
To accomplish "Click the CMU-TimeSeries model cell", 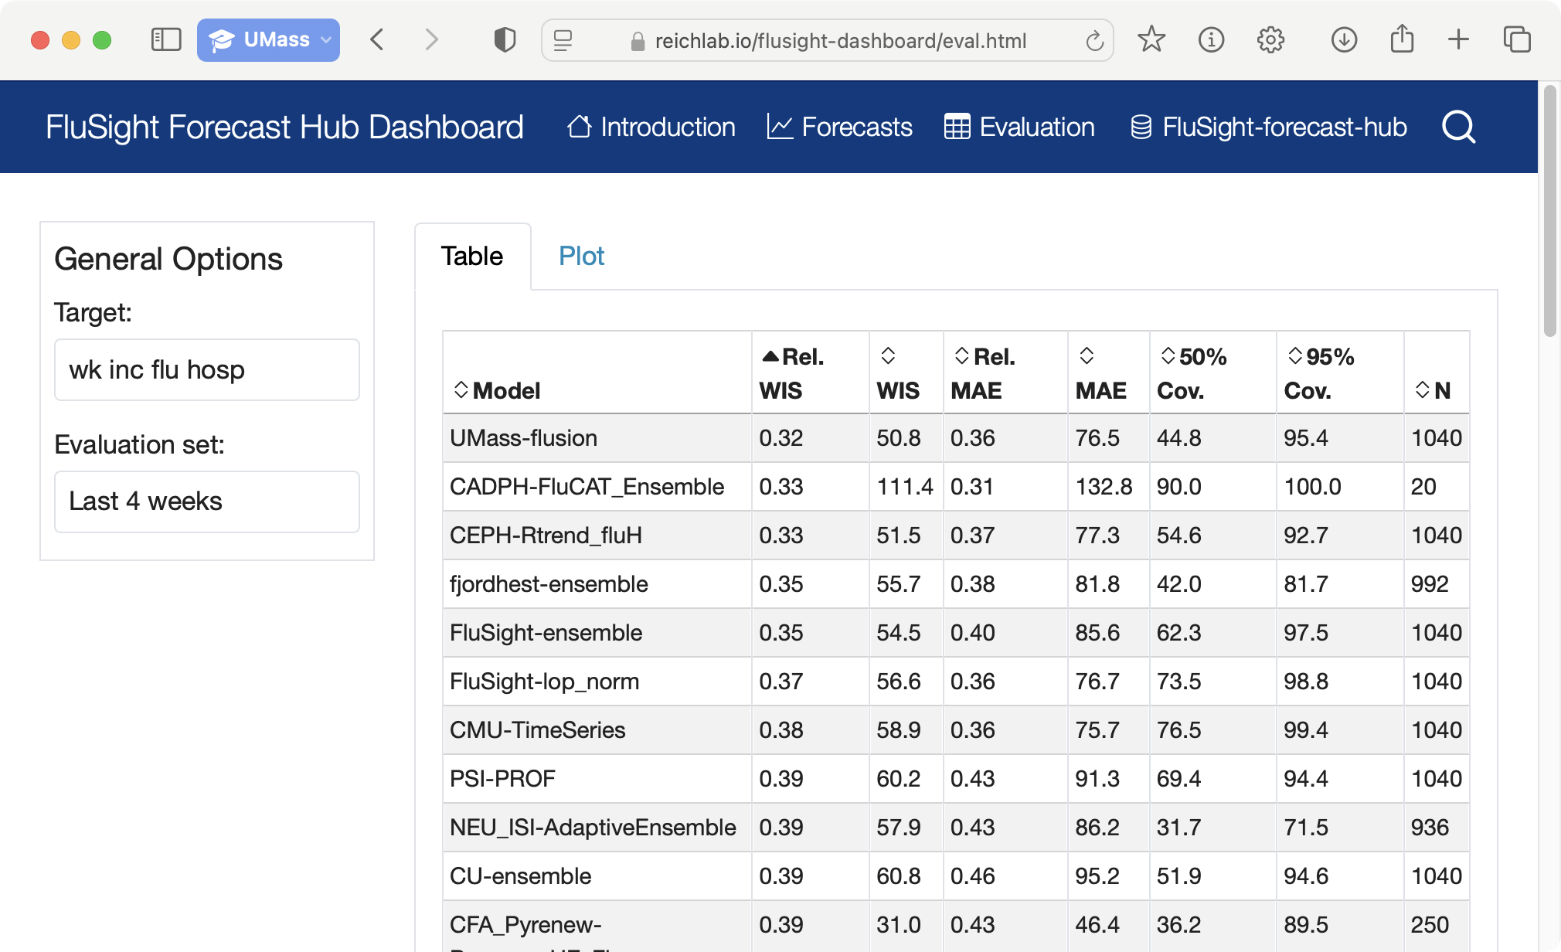I will coord(597,730).
